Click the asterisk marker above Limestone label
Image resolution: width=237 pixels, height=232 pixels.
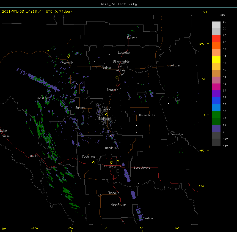coord(42,95)
